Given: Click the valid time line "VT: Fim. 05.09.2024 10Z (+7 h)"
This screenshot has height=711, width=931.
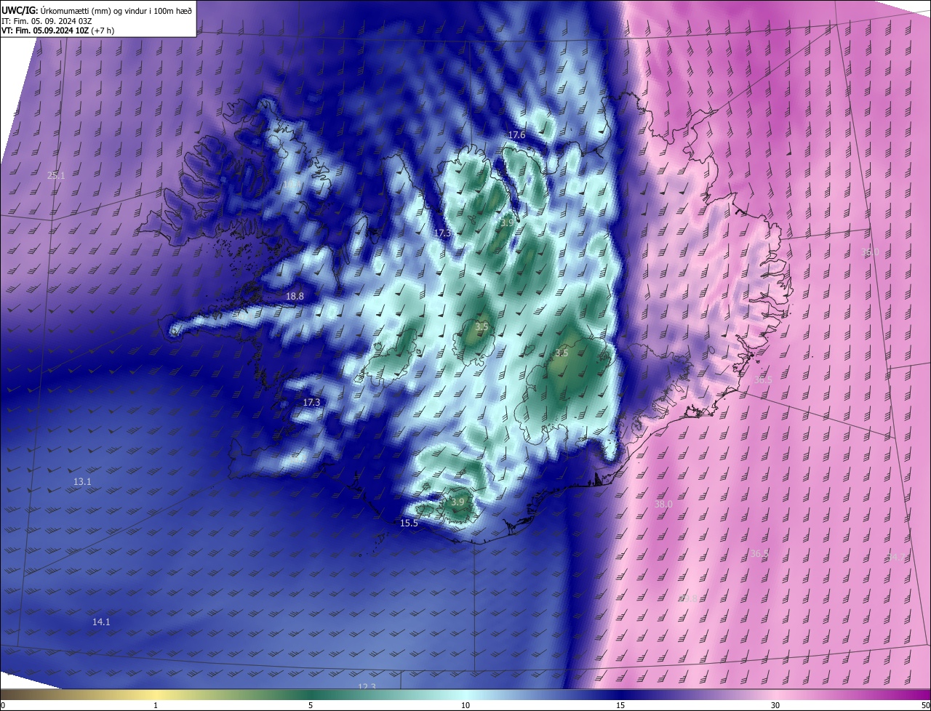Looking at the screenshot, I should point(58,31).
